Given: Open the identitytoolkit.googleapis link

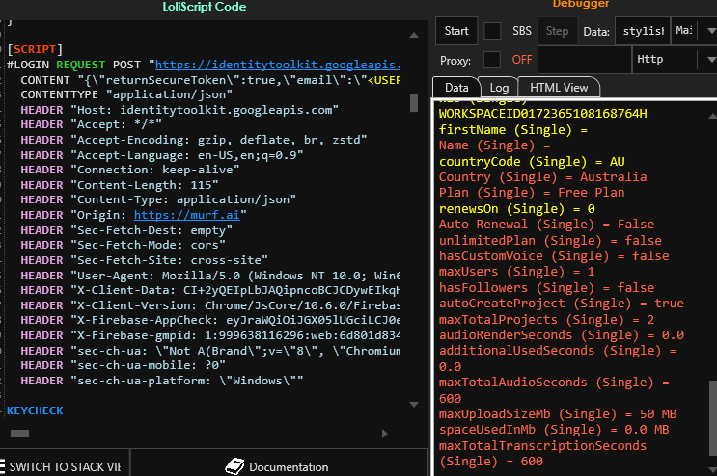Looking at the screenshot, I should pos(278,65).
